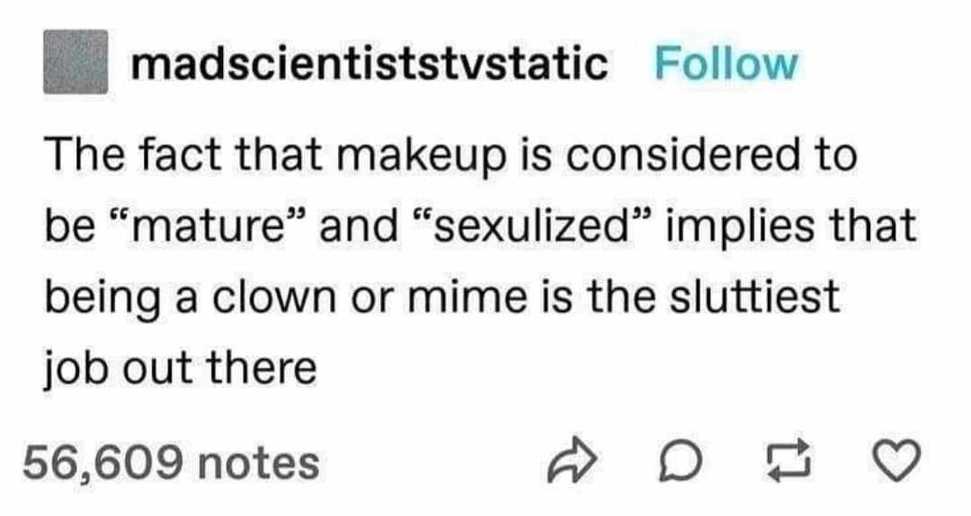Screen dimensions: 971x516
Task: Click the word "considered" in first line
Action: click(x=683, y=155)
